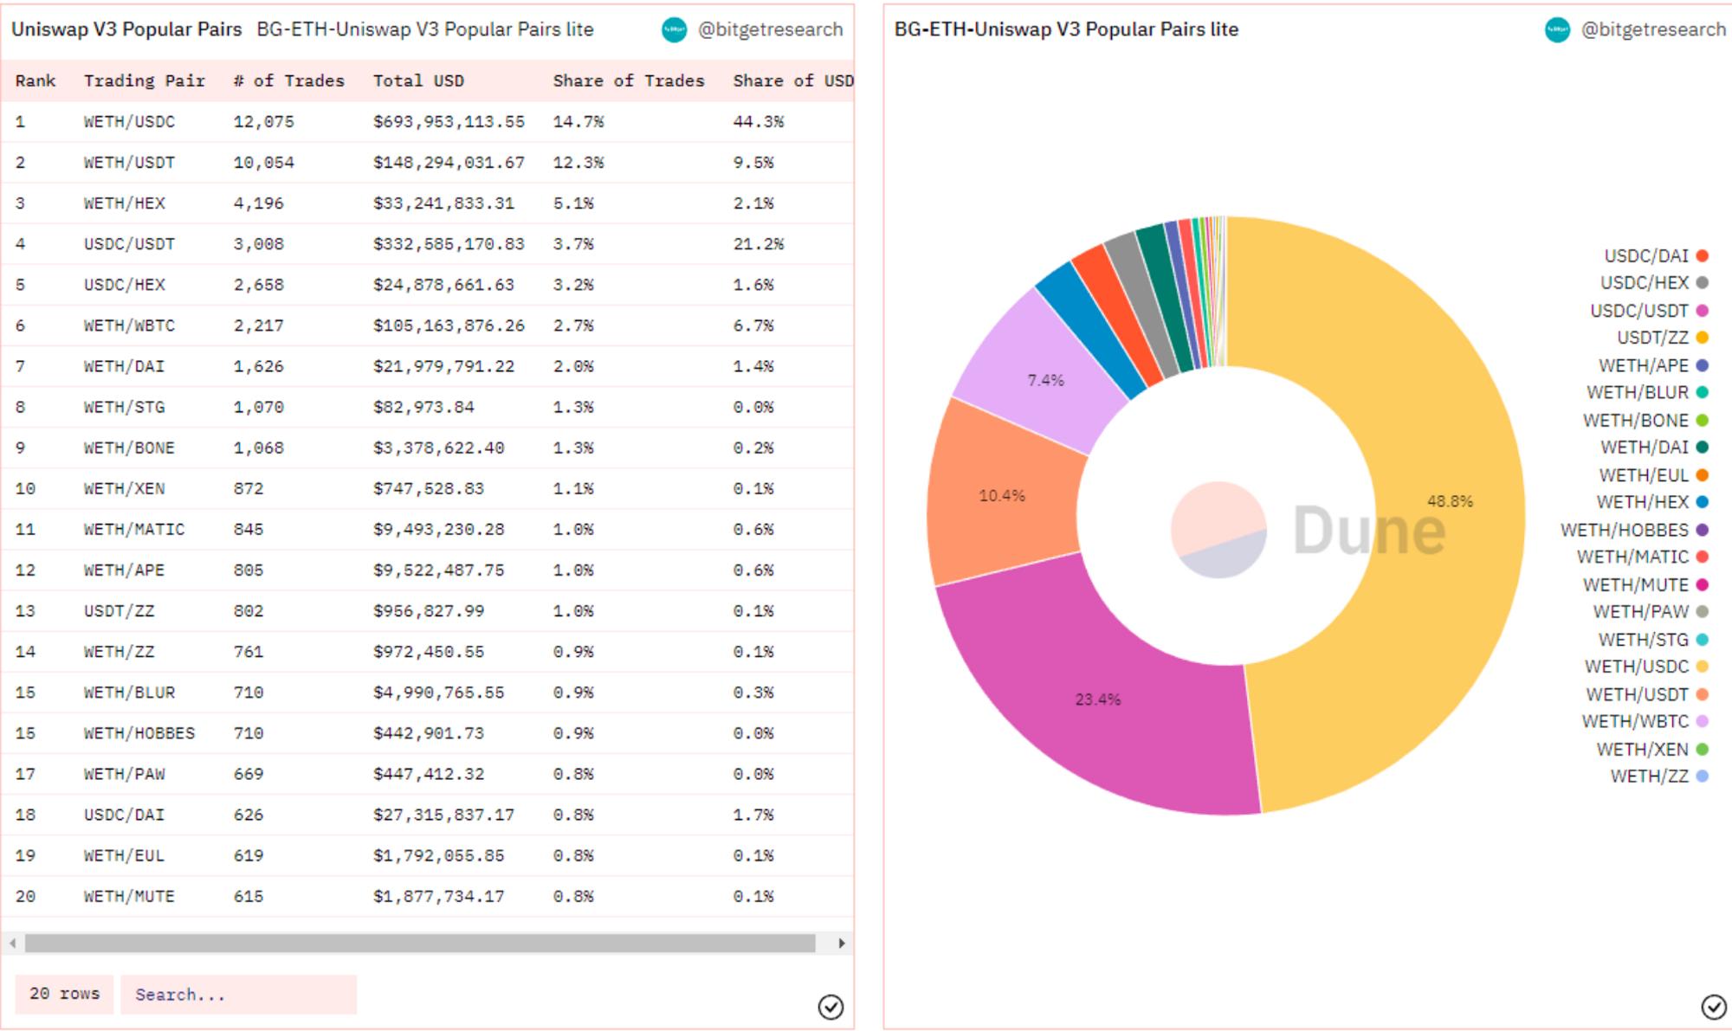The image size is (1732, 1031).
Task: Sort by 'Total USD' column header
Action: 418,81
